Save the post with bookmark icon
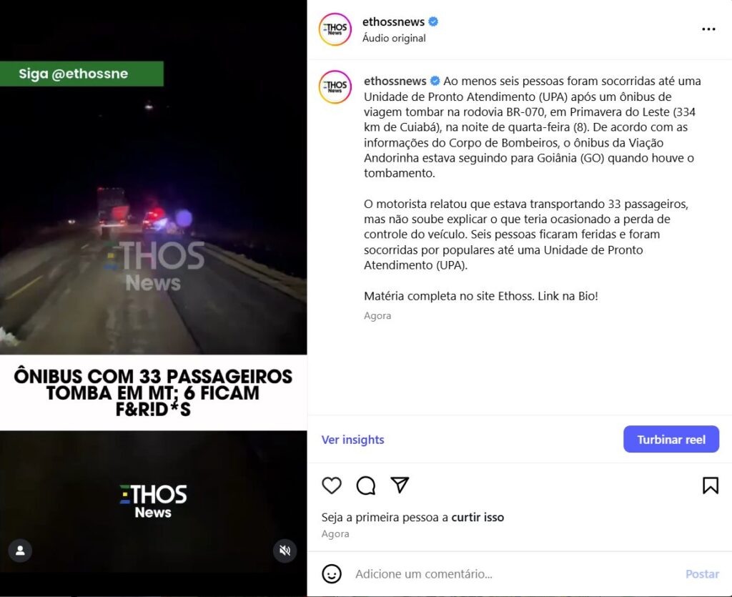Image resolution: width=732 pixels, height=597 pixels. pyautogui.click(x=710, y=485)
